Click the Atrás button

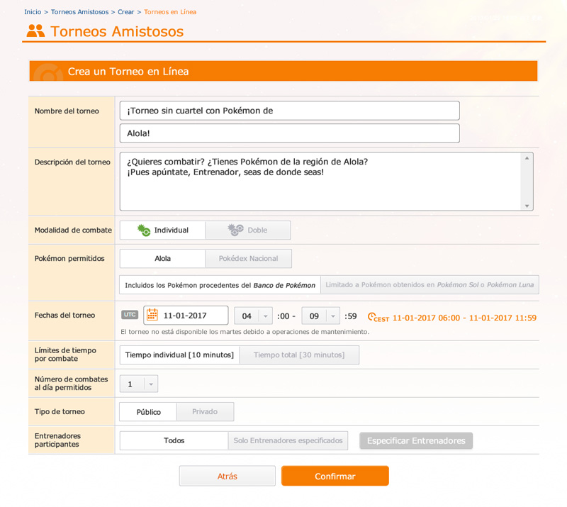(x=227, y=476)
